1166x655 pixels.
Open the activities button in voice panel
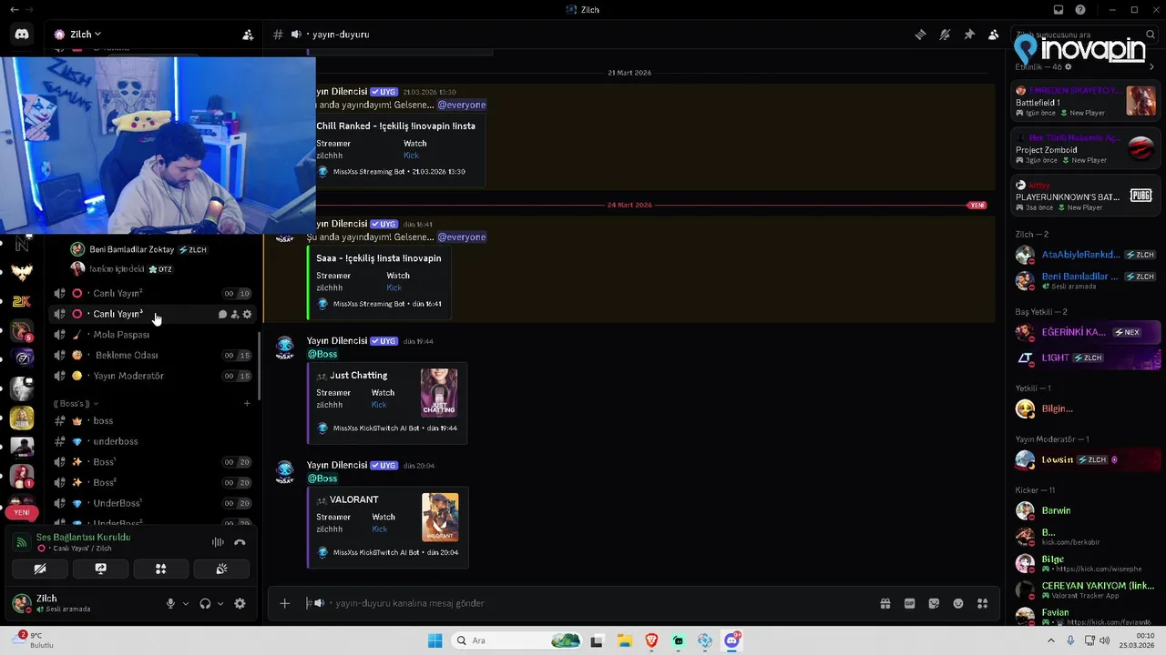point(160,569)
